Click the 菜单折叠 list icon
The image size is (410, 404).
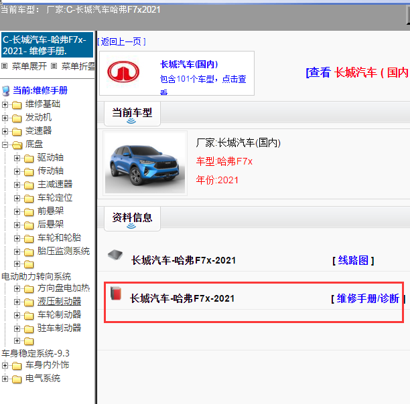pos(54,66)
